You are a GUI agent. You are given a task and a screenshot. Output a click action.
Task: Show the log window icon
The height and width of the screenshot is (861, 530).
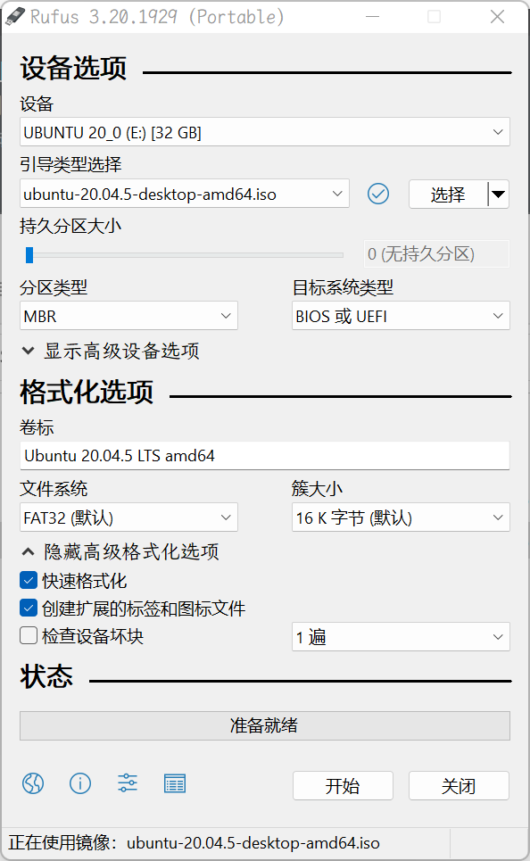coord(175,783)
